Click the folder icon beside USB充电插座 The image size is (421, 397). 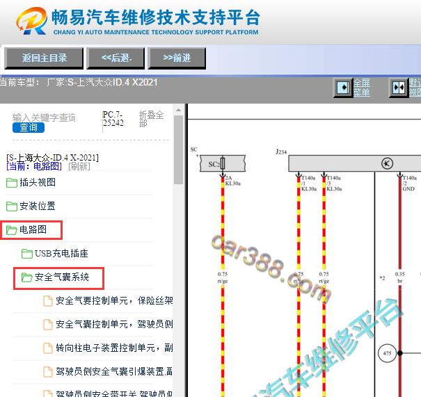27,254
